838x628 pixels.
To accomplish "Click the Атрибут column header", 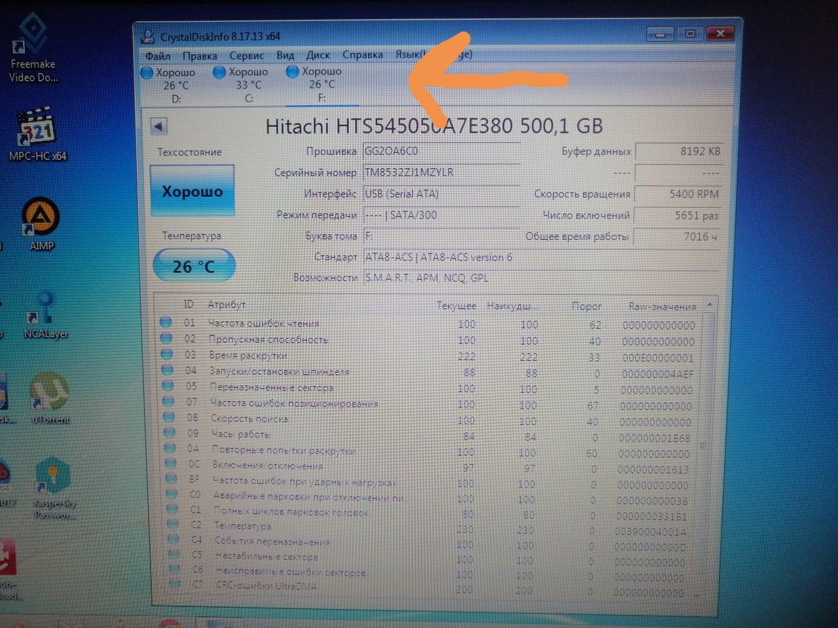I will [227, 305].
